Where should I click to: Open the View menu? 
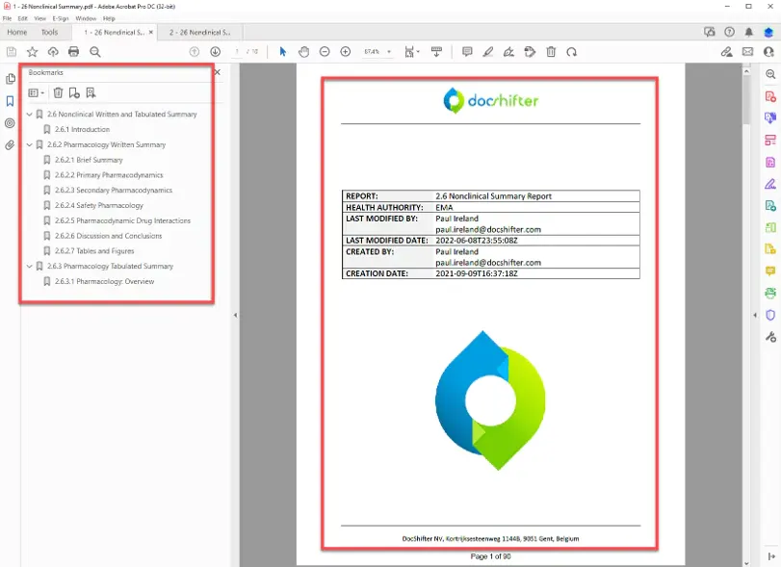tap(39, 19)
